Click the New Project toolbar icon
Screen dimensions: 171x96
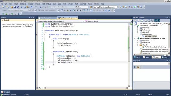(3, 7)
